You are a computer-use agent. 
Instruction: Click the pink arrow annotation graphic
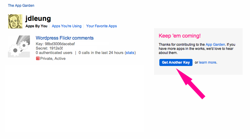pos(190,84)
